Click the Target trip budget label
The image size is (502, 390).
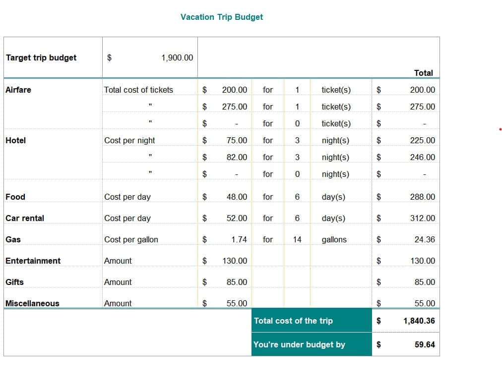pyautogui.click(x=41, y=57)
